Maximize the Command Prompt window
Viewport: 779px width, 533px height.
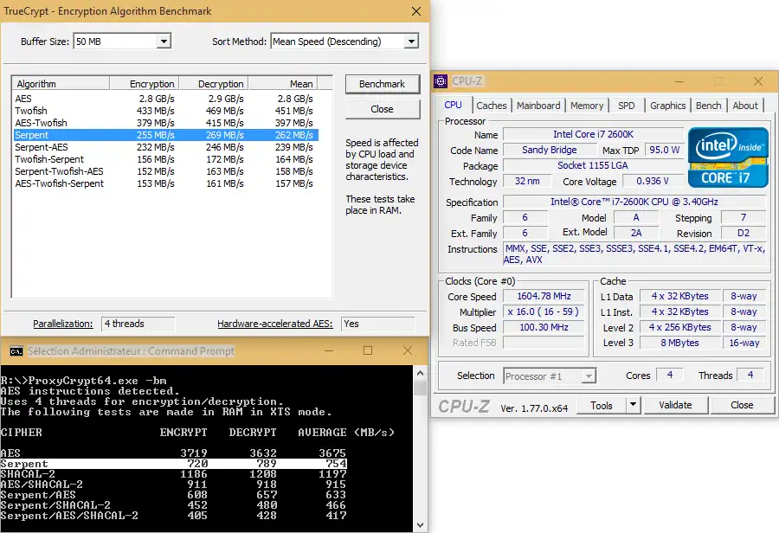tap(368, 350)
